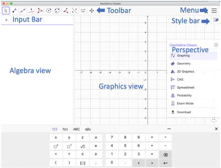Tap the left cursor arrow key
221x168 pixels.
[x=138, y=163]
